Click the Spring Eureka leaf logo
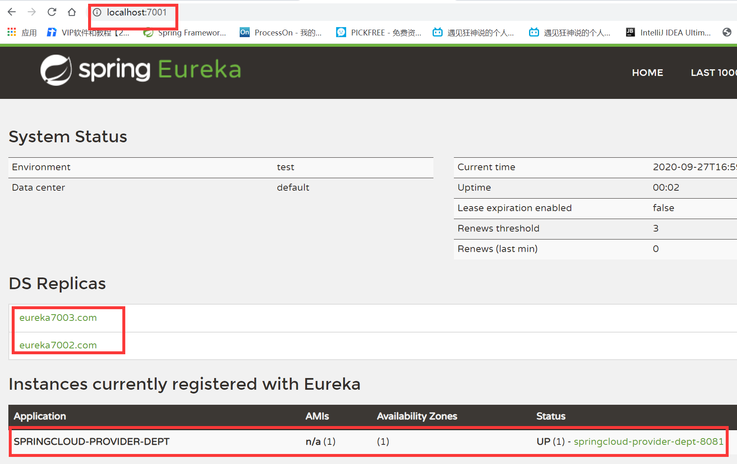The height and width of the screenshot is (464, 737). [56, 69]
